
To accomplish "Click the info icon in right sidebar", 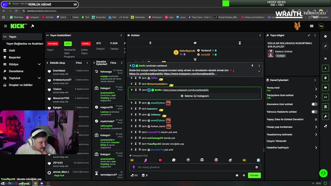I will click(325, 36).
